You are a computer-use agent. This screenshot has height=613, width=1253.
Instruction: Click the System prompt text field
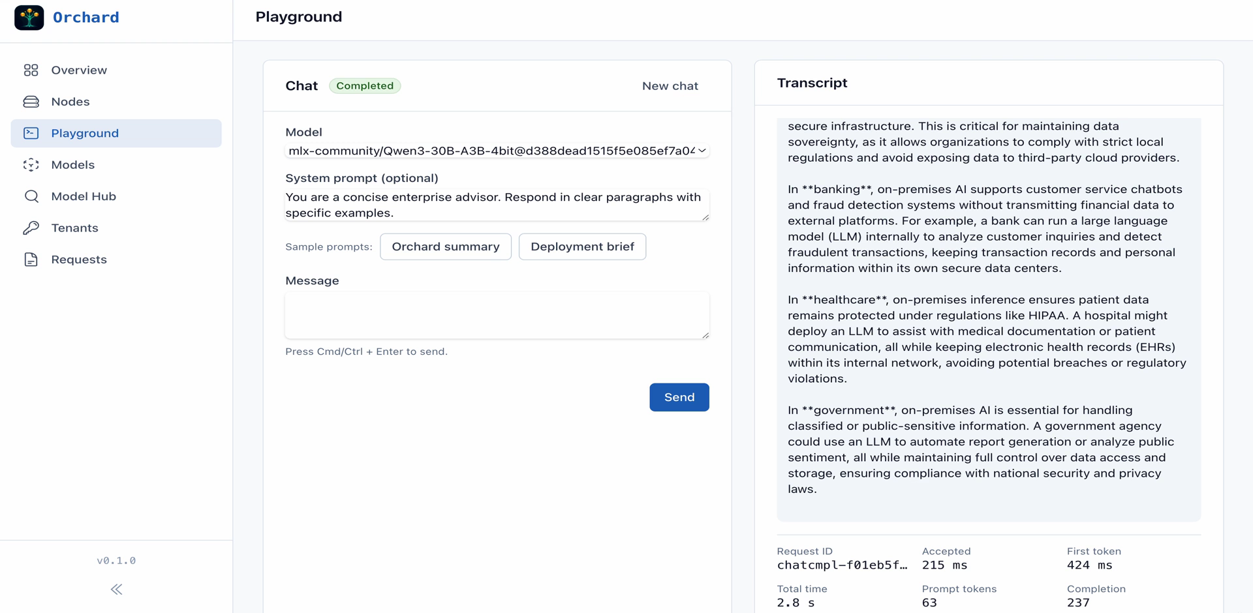coord(497,204)
